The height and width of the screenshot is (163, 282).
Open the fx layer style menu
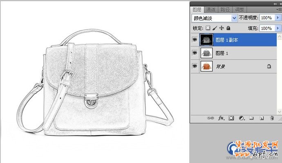coord(221,118)
